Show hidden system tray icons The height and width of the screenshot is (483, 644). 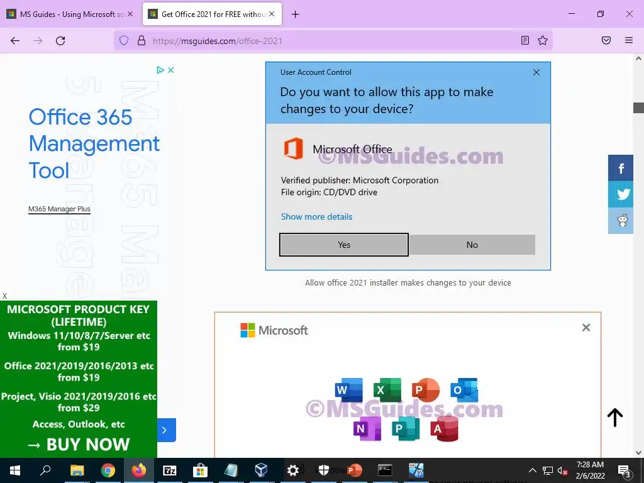[x=532, y=470]
